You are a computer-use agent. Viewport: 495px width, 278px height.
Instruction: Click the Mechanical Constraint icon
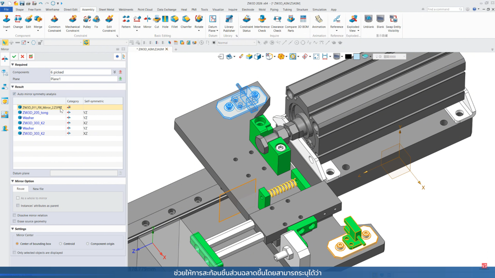click(72, 19)
